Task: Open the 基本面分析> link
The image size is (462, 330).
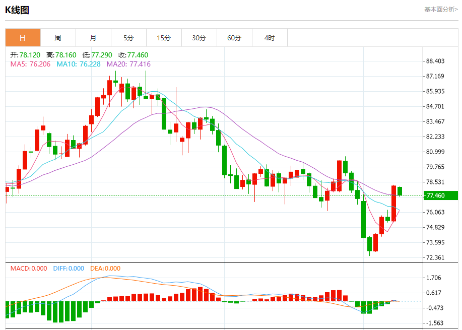Action: click(x=441, y=10)
